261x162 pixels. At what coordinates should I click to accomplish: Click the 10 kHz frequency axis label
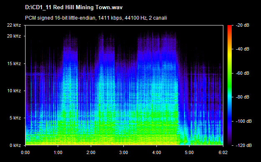pos(14,91)
